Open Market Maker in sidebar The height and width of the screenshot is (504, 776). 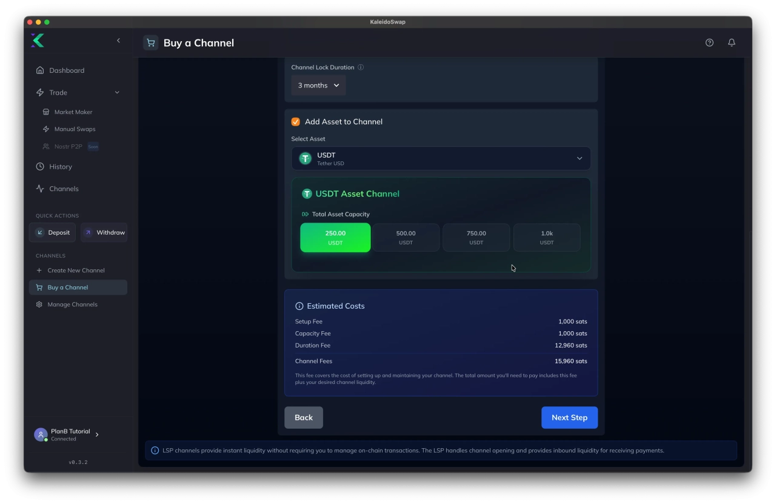[73, 112]
